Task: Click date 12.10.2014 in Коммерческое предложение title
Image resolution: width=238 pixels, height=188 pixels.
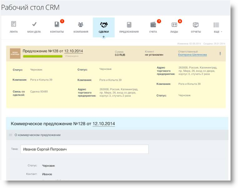Action: point(104,124)
